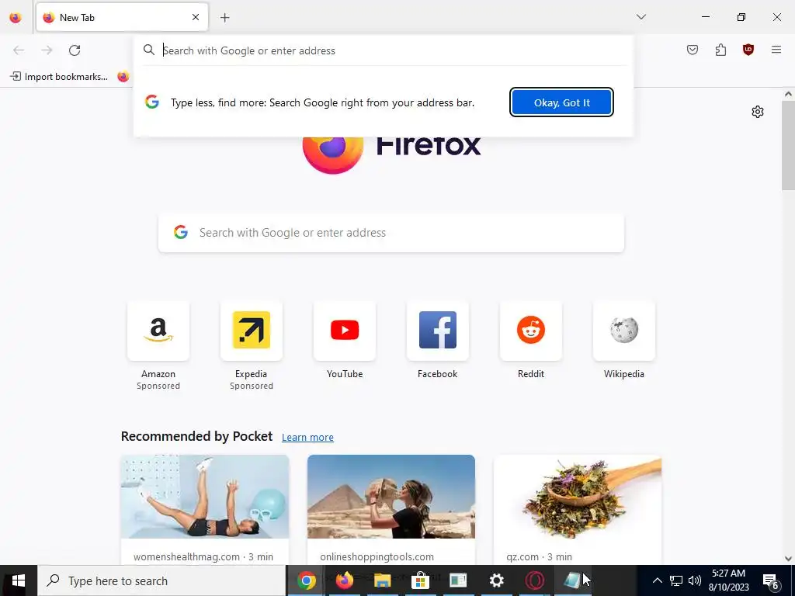Open the qz.com article thumbnail

578,497
